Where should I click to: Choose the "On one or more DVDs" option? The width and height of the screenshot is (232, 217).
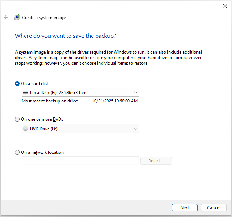[x=18, y=119]
